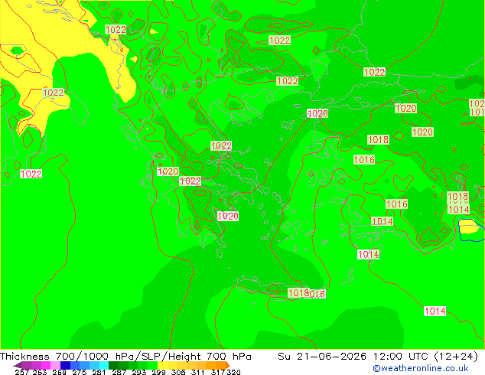
Task: Click the dark blue swatch in the thickness legend
Action: click(x=65, y=365)
